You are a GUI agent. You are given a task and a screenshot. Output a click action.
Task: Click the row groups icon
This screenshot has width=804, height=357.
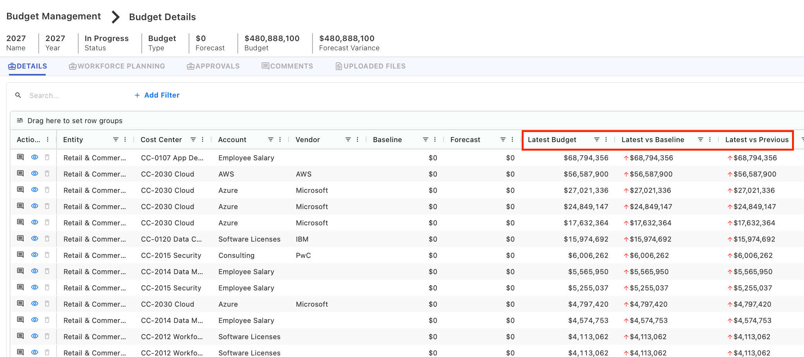click(x=20, y=121)
